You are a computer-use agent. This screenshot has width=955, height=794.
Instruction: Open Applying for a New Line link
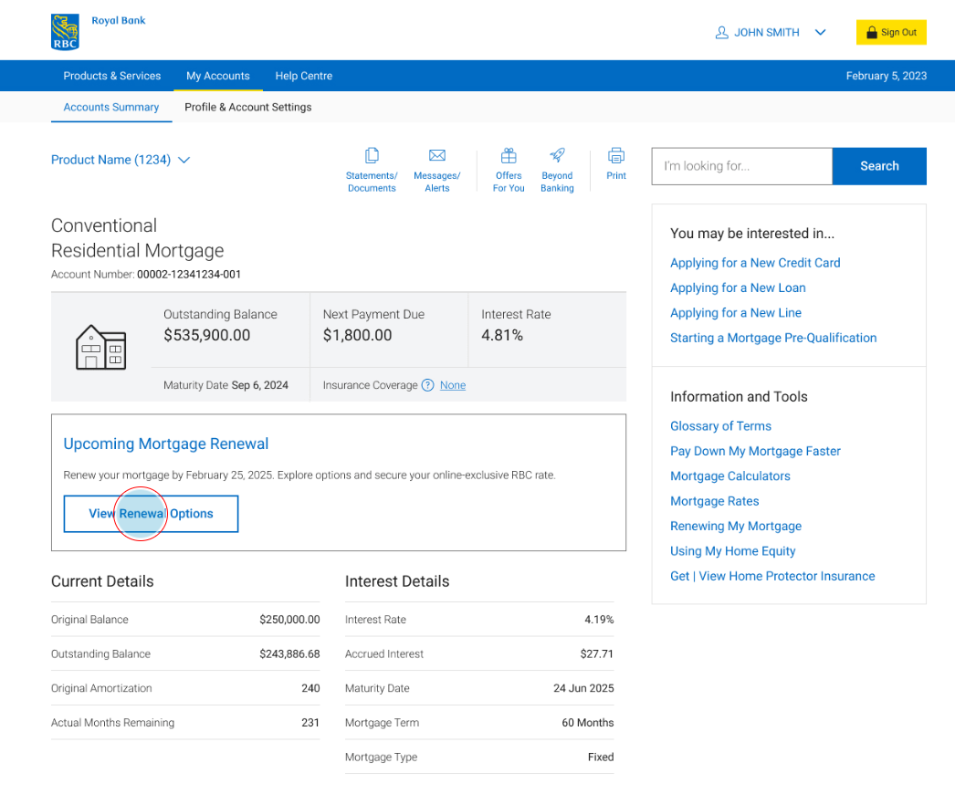pos(736,312)
